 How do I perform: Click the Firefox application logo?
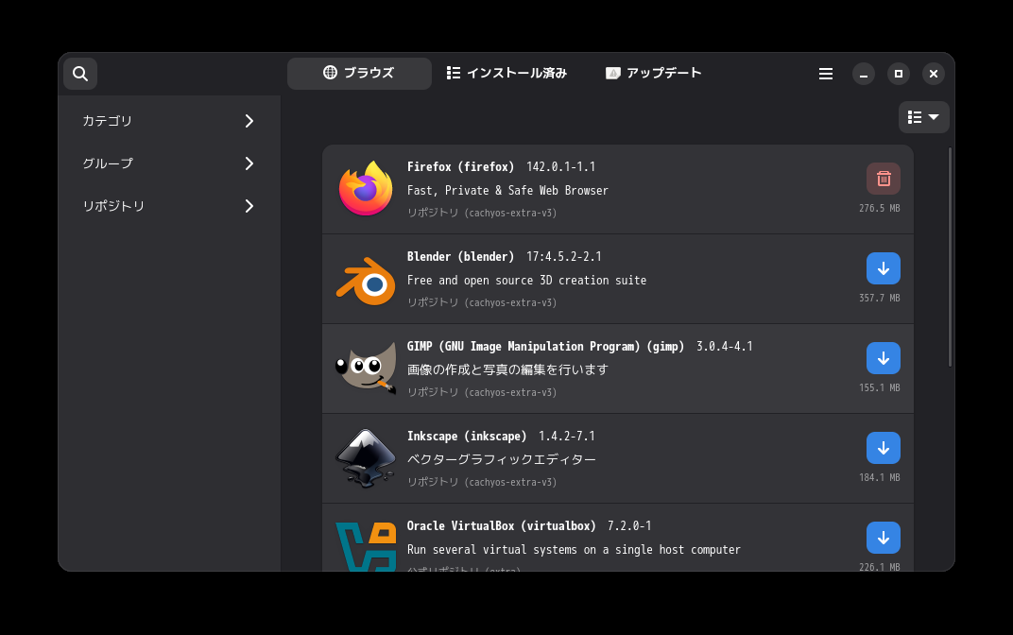[366, 189]
